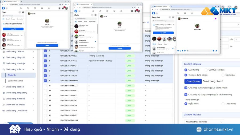Open 'Nhắn tin theo ID Profile' dropdown

(204, 122)
